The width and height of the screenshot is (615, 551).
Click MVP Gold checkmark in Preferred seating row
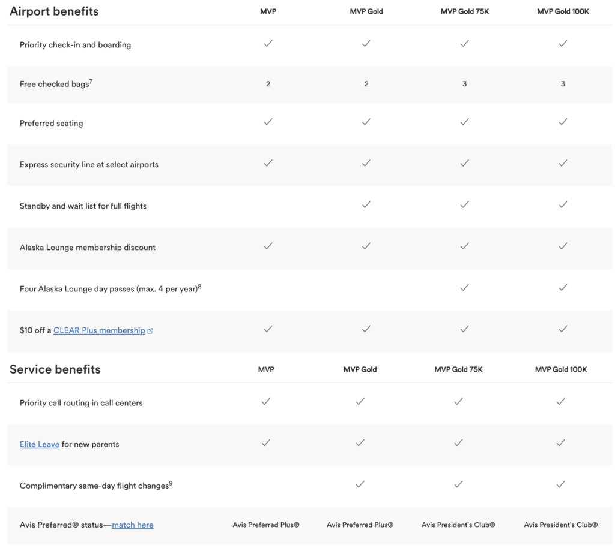[x=366, y=122]
